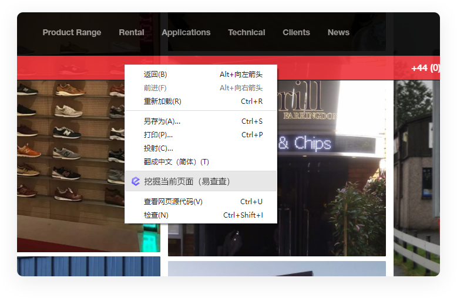This screenshot has width=457, height=298.
Task: Open the Product Range navigation link
Action: coord(72,32)
